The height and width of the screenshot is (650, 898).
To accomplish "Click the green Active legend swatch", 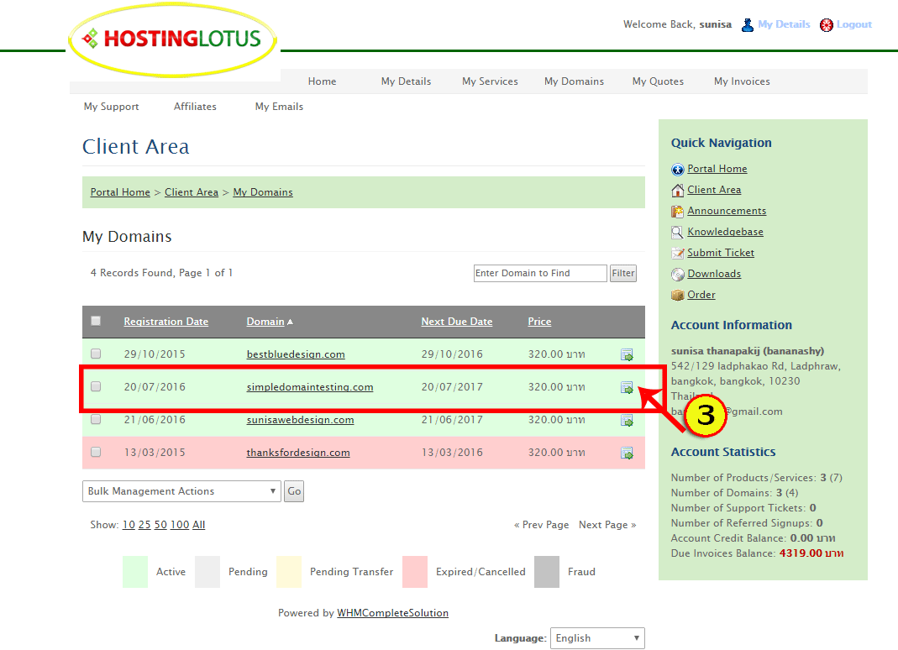I will (135, 572).
